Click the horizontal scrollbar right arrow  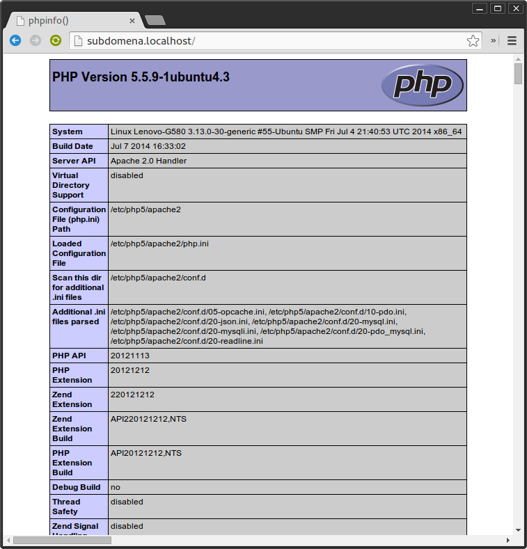tap(508, 540)
